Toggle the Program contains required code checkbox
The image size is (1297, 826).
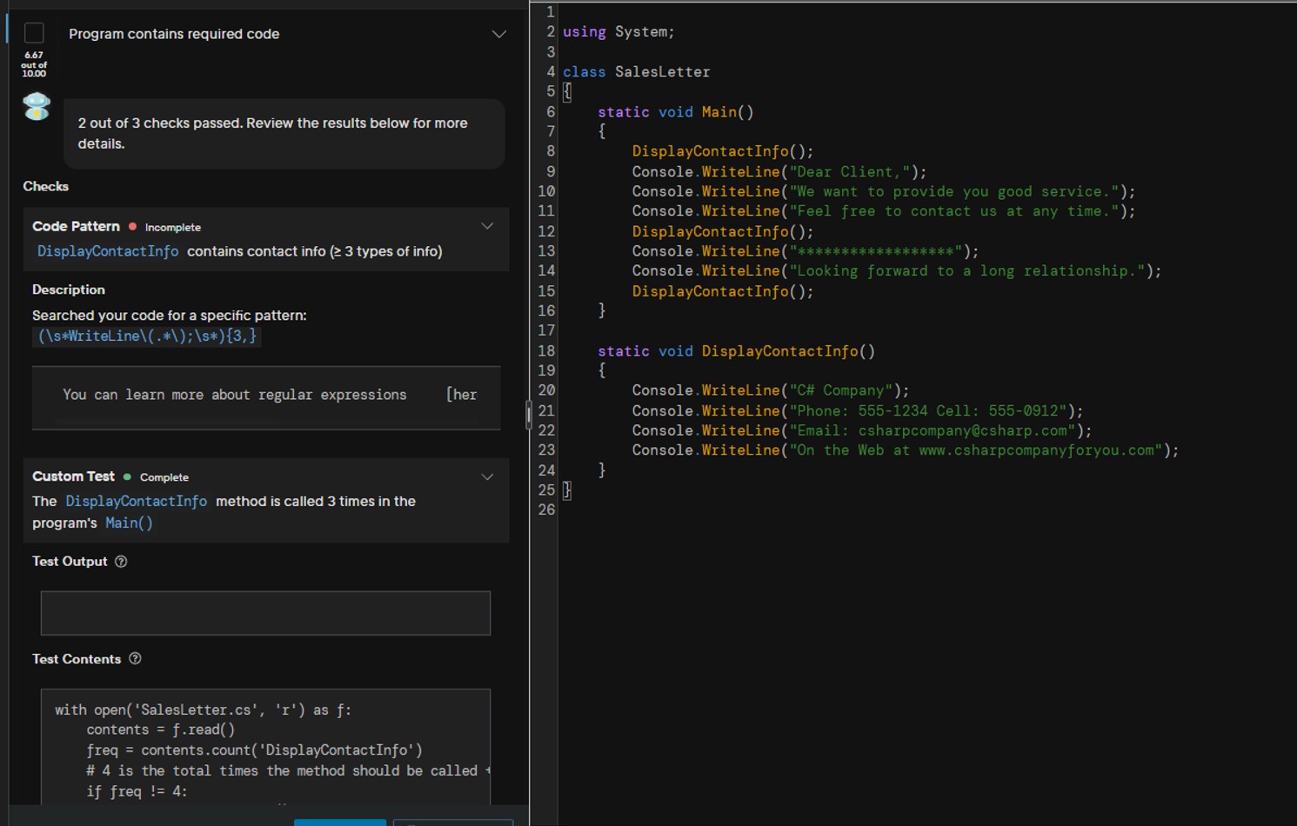point(34,33)
